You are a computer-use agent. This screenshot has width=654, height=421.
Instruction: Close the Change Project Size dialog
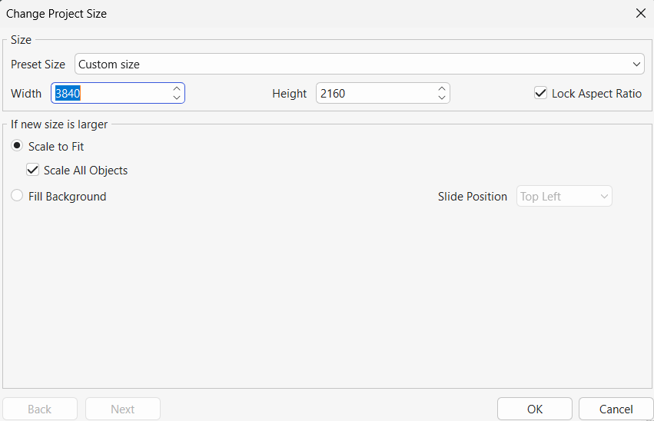click(x=640, y=13)
